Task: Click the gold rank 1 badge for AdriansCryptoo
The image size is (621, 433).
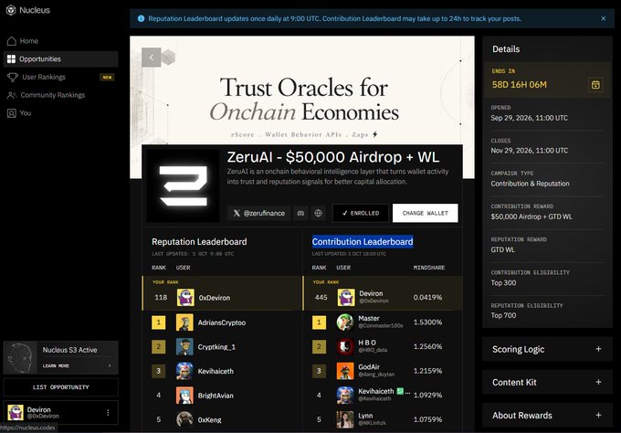Action: (x=158, y=322)
